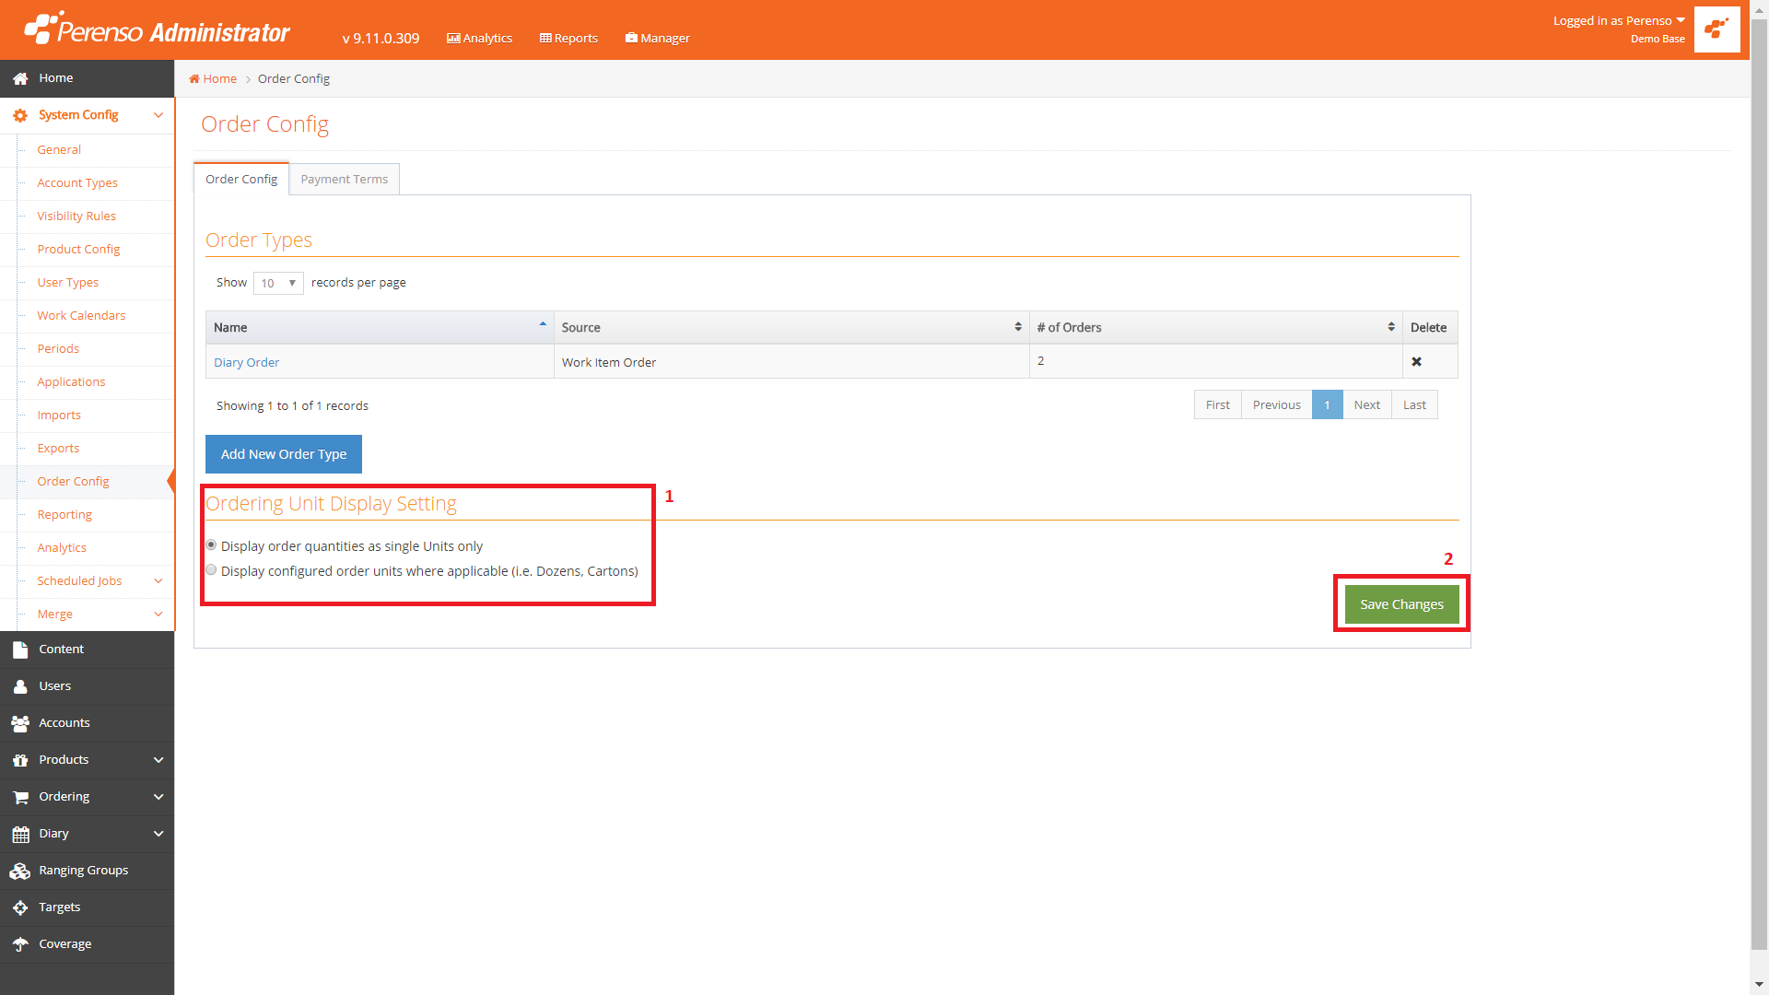Click the Home house icon in sidebar
1769x995 pixels.
pyautogui.click(x=20, y=78)
